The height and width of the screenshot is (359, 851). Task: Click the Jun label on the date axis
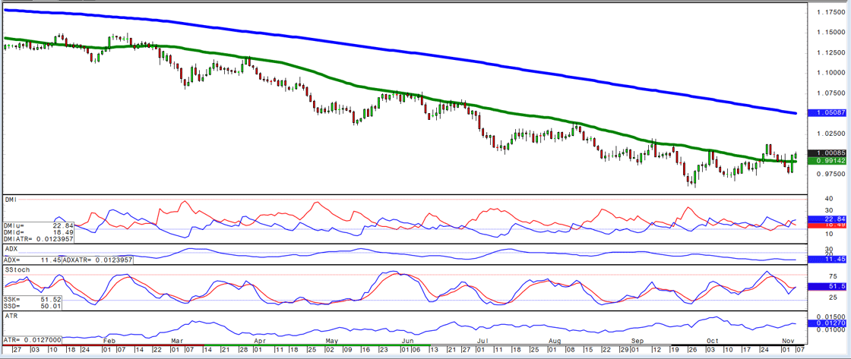(x=407, y=341)
